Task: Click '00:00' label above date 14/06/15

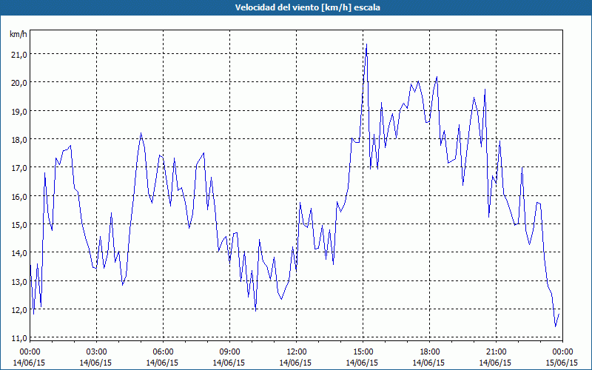Action: coord(30,352)
